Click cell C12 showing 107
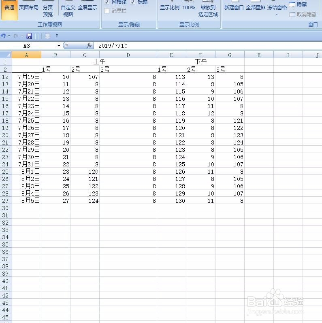The image size is (322, 323). [85, 77]
